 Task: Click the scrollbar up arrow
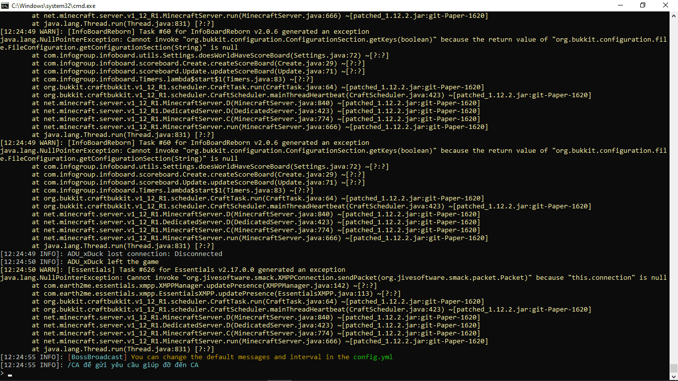coord(674,15)
